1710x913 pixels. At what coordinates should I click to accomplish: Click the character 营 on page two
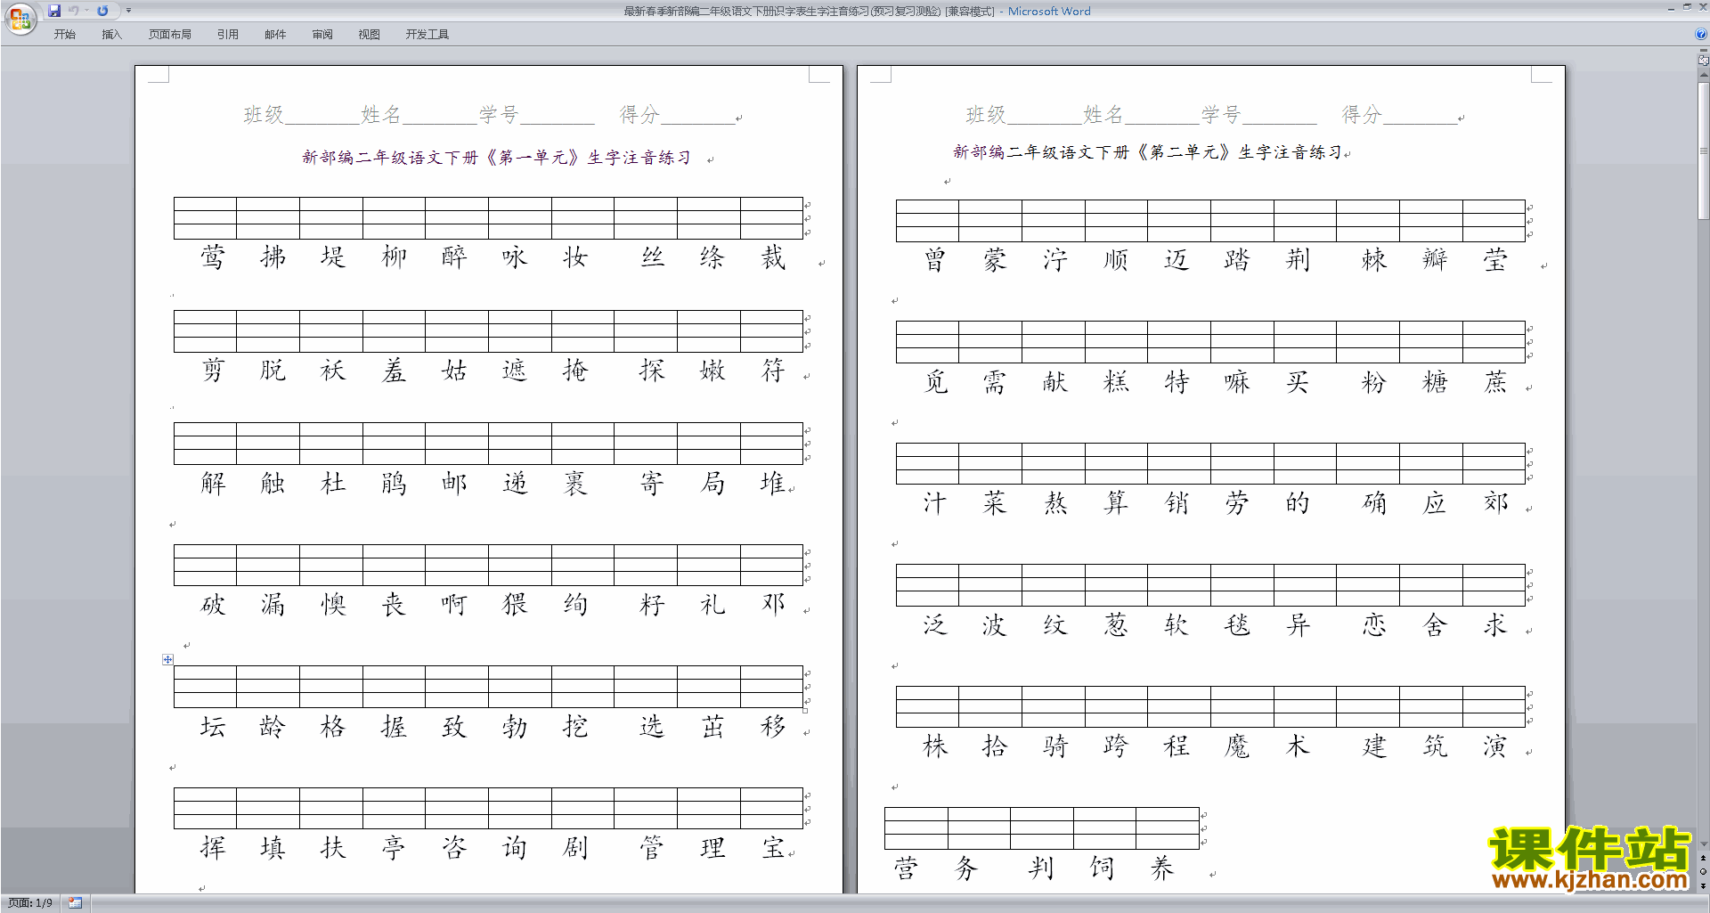point(906,868)
